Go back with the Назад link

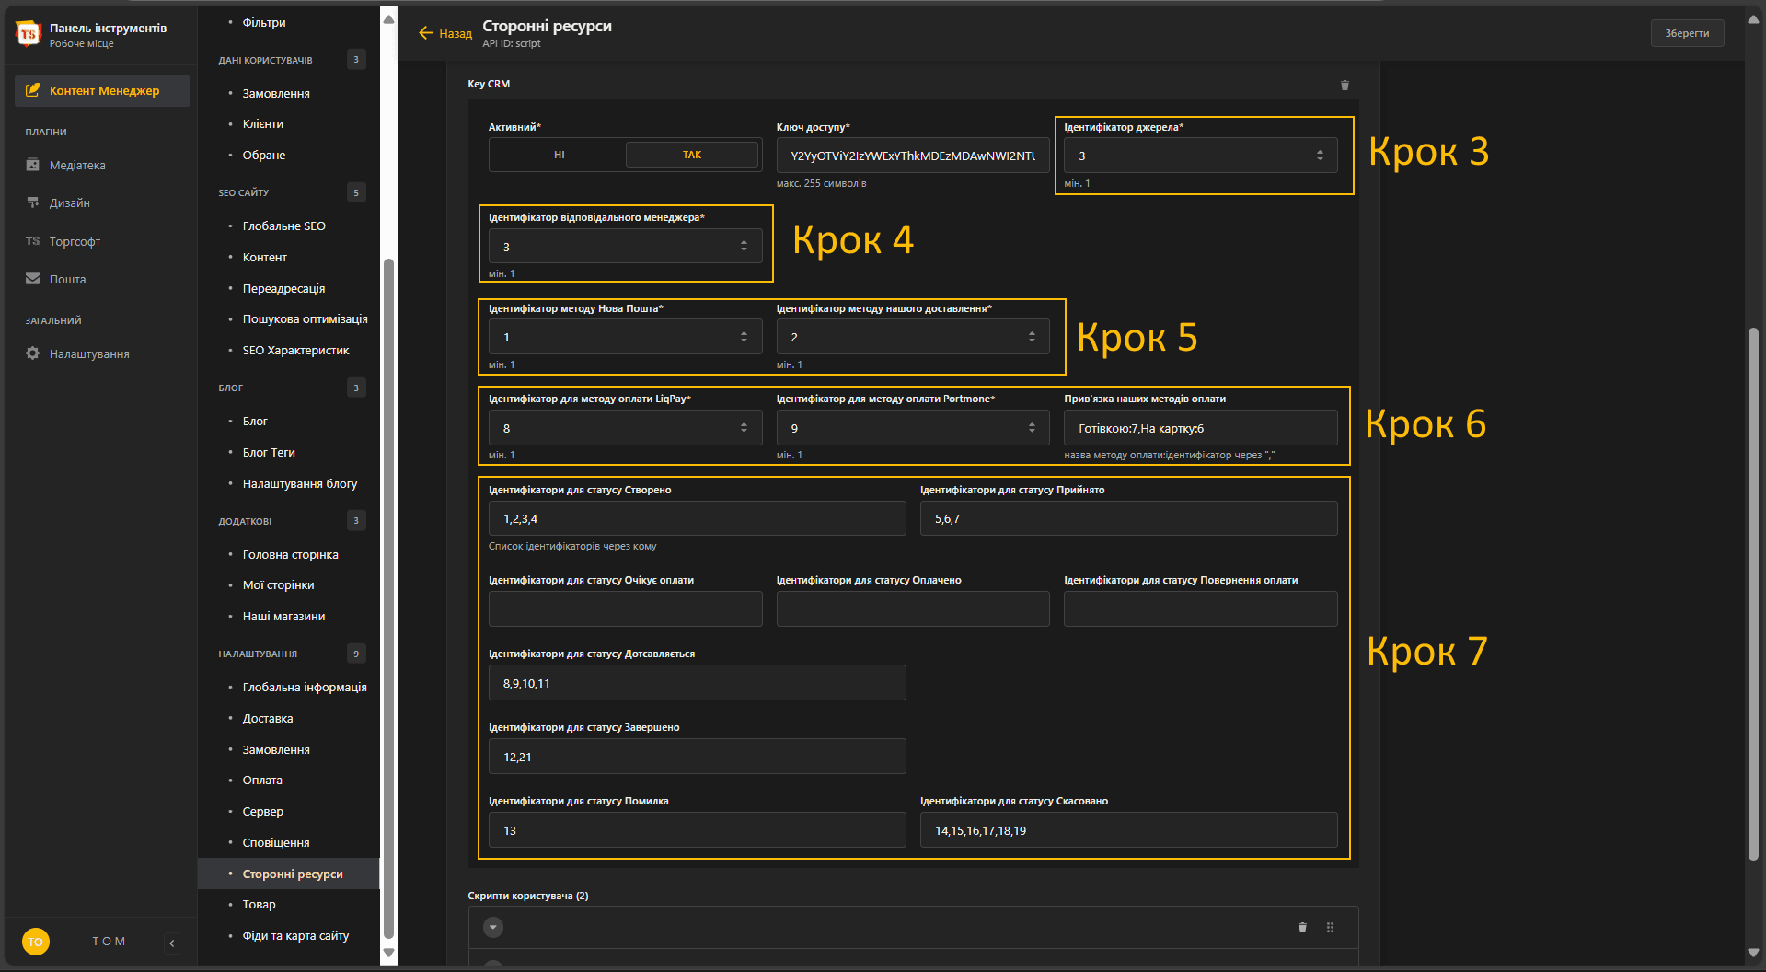[x=445, y=33]
